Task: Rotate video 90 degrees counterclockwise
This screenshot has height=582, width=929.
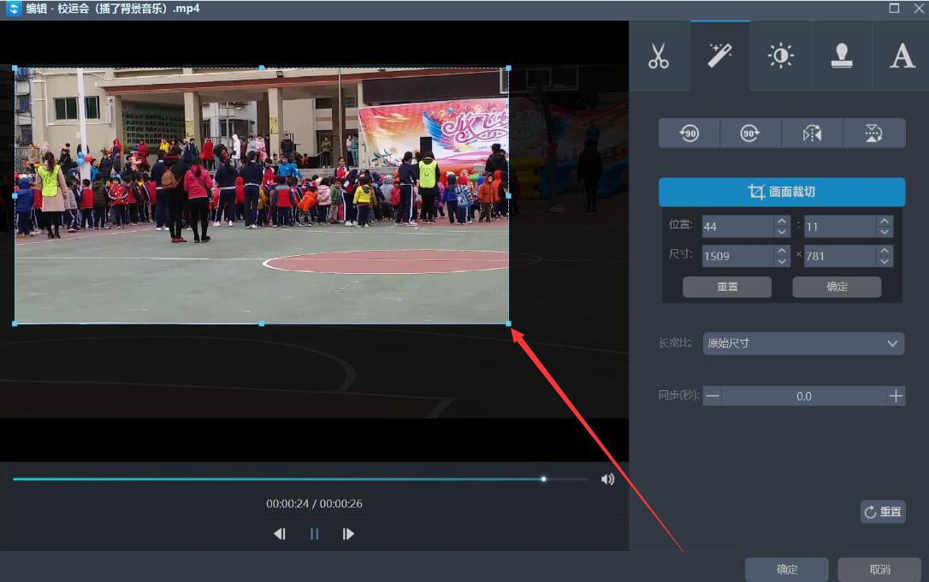Action: [689, 134]
